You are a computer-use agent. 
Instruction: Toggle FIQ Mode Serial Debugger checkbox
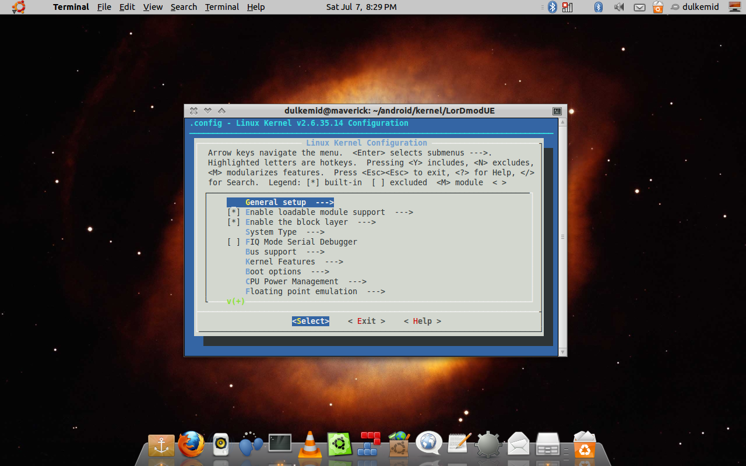pyautogui.click(x=234, y=242)
